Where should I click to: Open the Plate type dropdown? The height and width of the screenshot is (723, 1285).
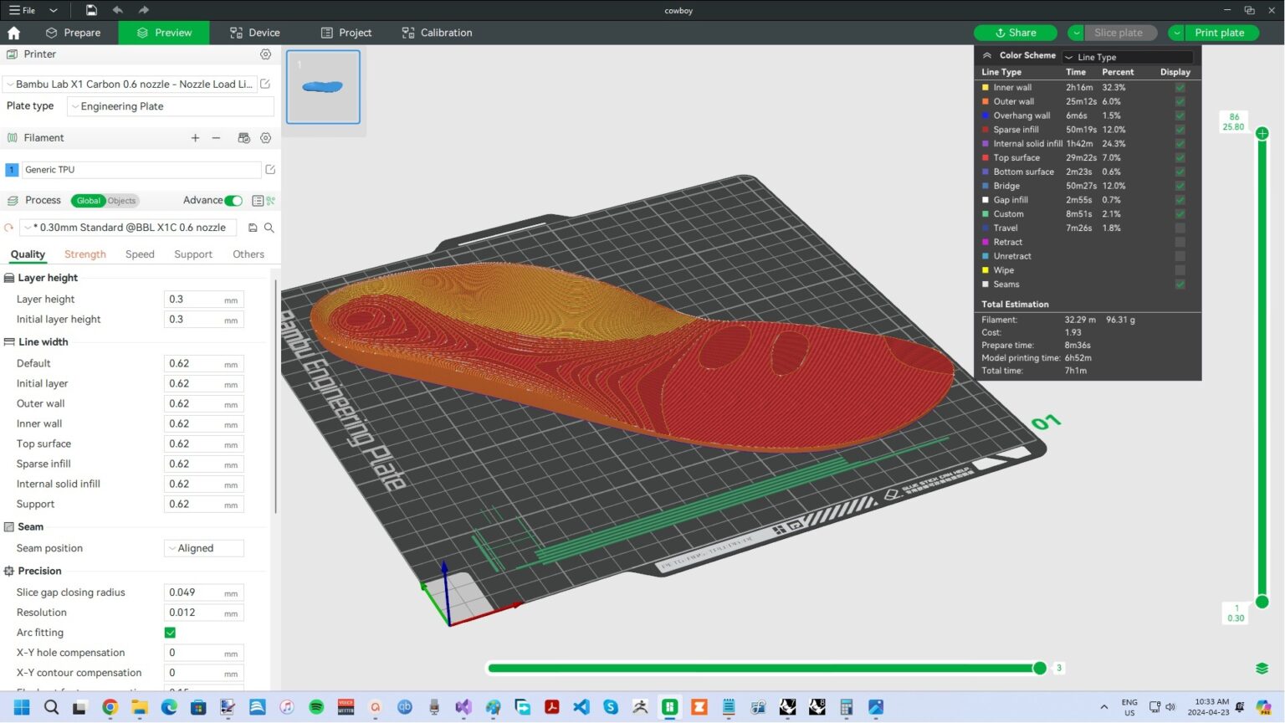(170, 106)
